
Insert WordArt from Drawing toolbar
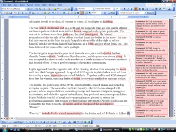(x=44, y=122)
